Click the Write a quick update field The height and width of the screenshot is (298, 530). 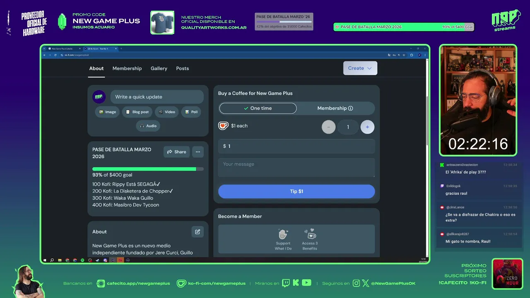click(157, 97)
